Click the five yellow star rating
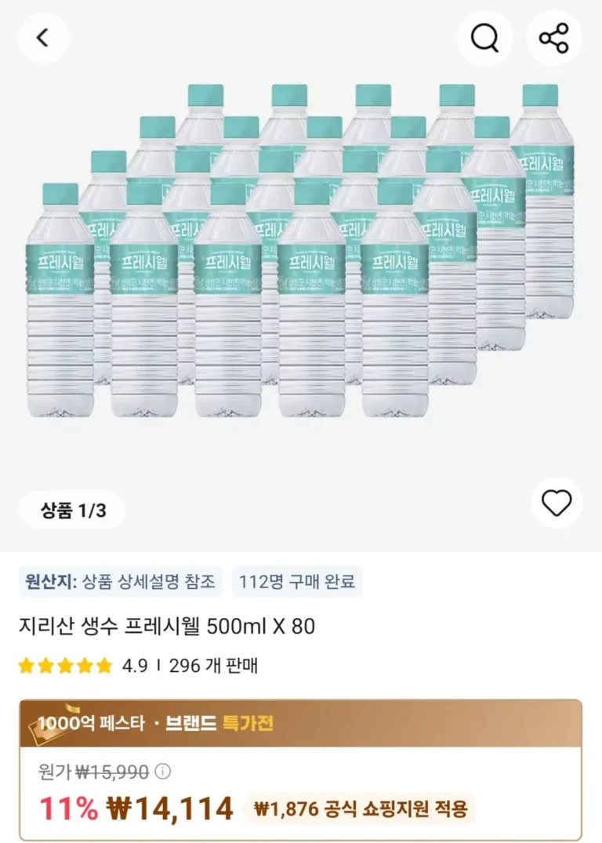The width and height of the screenshot is (602, 843). point(66,667)
